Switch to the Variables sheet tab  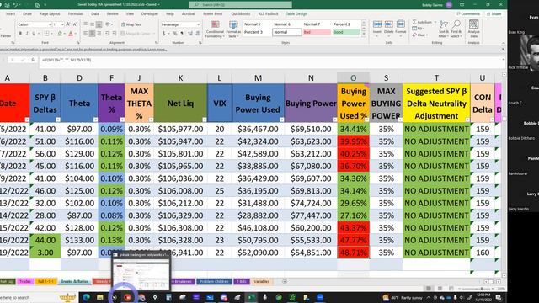click(262, 281)
